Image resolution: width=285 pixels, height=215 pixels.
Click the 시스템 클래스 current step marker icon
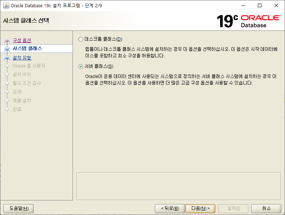7,49
